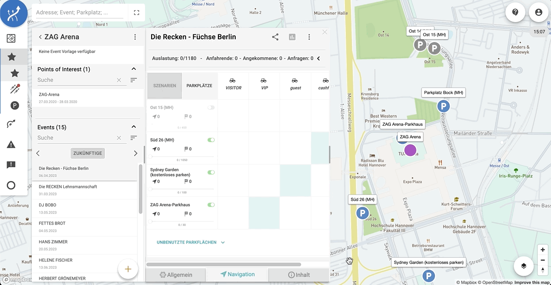Click Ost 15 (MH) parking map marker

click(434, 49)
